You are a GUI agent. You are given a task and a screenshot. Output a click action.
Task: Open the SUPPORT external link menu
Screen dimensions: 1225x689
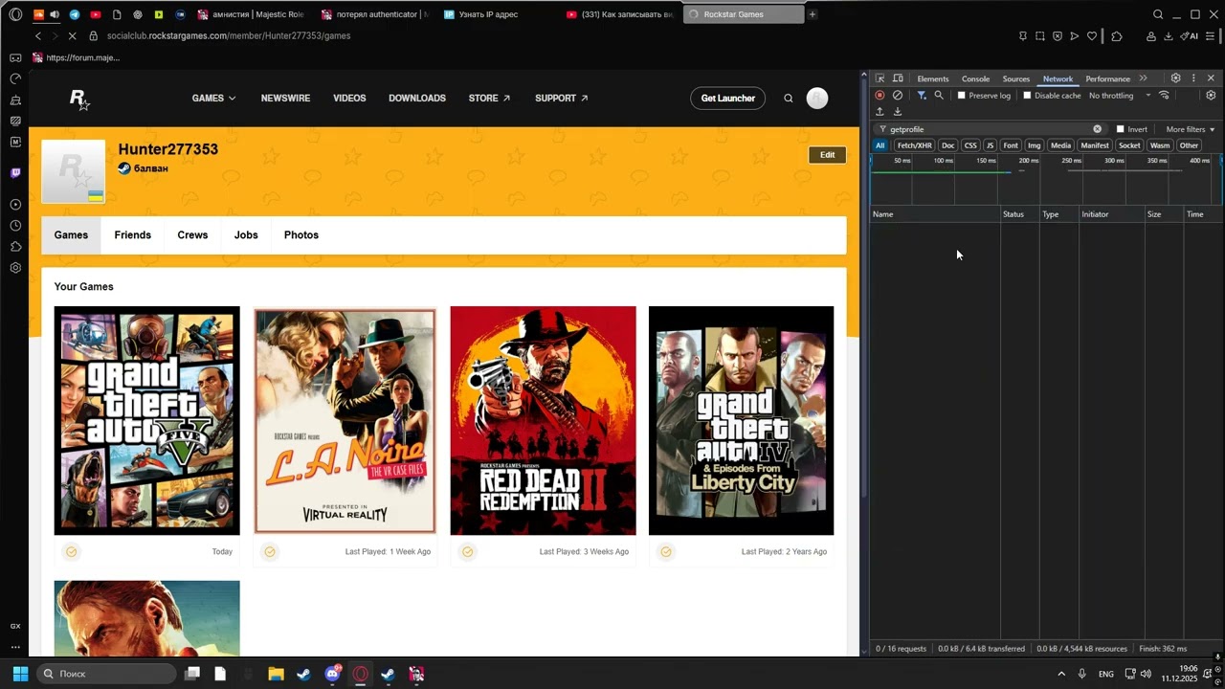tap(561, 99)
